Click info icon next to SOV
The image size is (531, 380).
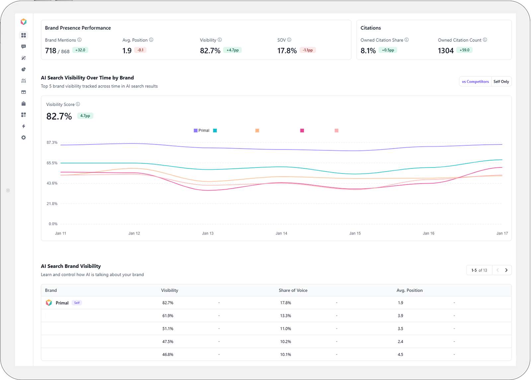click(x=289, y=40)
